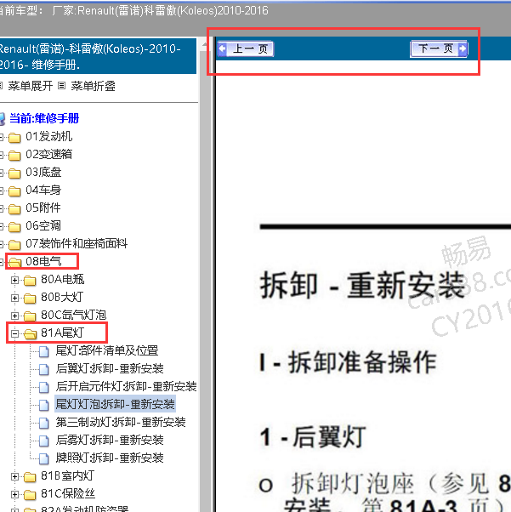The width and height of the screenshot is (511, 512).
Task: Open the 81C保险丝 folder label
Action: (68, 493)
